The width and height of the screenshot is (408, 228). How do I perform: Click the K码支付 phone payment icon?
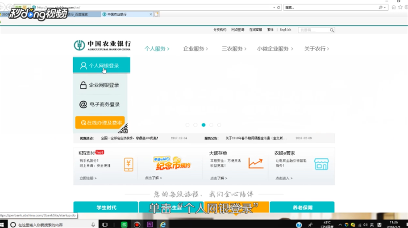click(x=129, y=165)
